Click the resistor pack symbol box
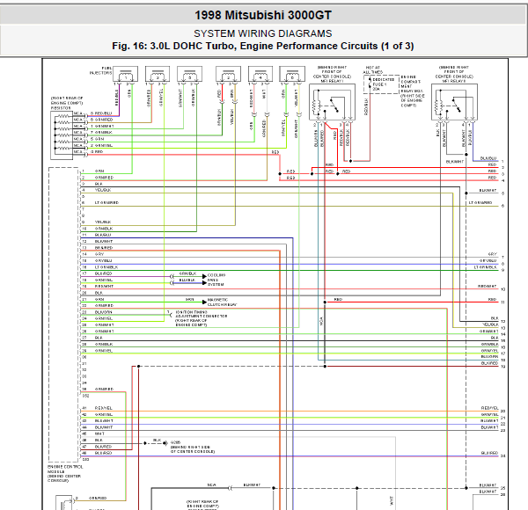The image size is (528, 510). click(x=62, y=135)
